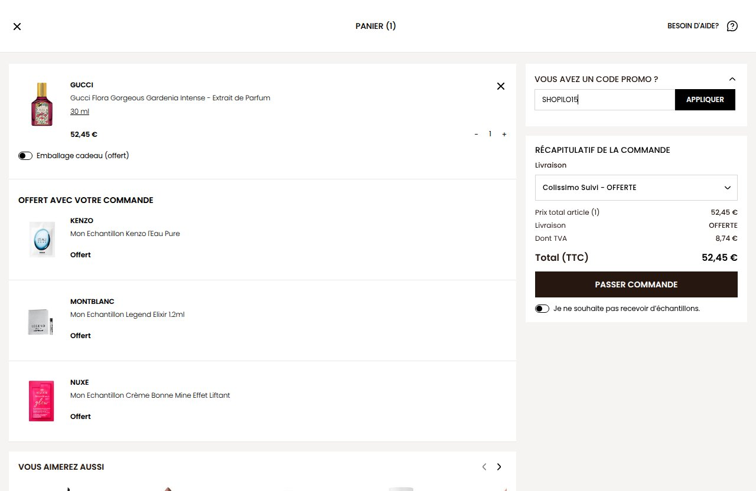Click the Total (TTC) label
The width and height of the screenshot is (756, 491).
coord(562,257)
